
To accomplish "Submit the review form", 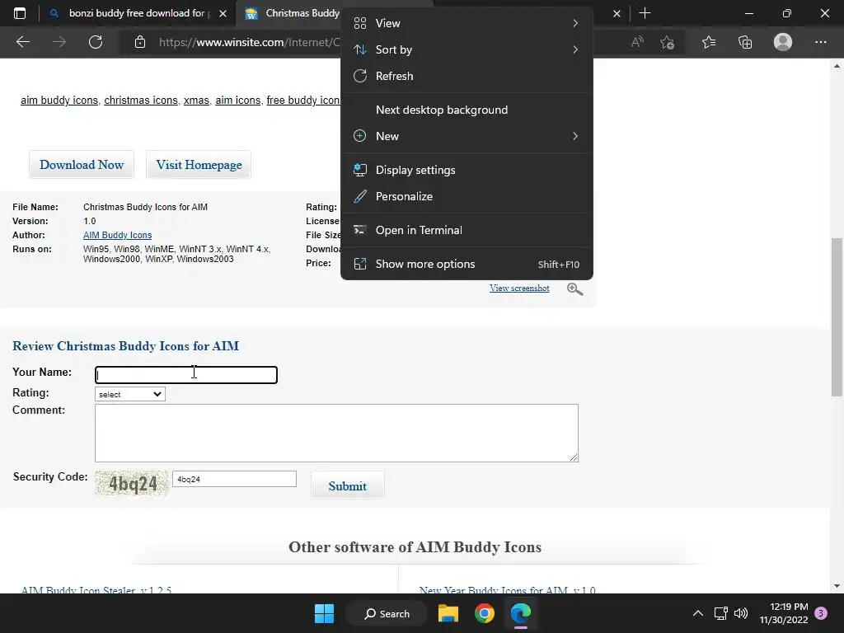I will [x=347, y=486].
